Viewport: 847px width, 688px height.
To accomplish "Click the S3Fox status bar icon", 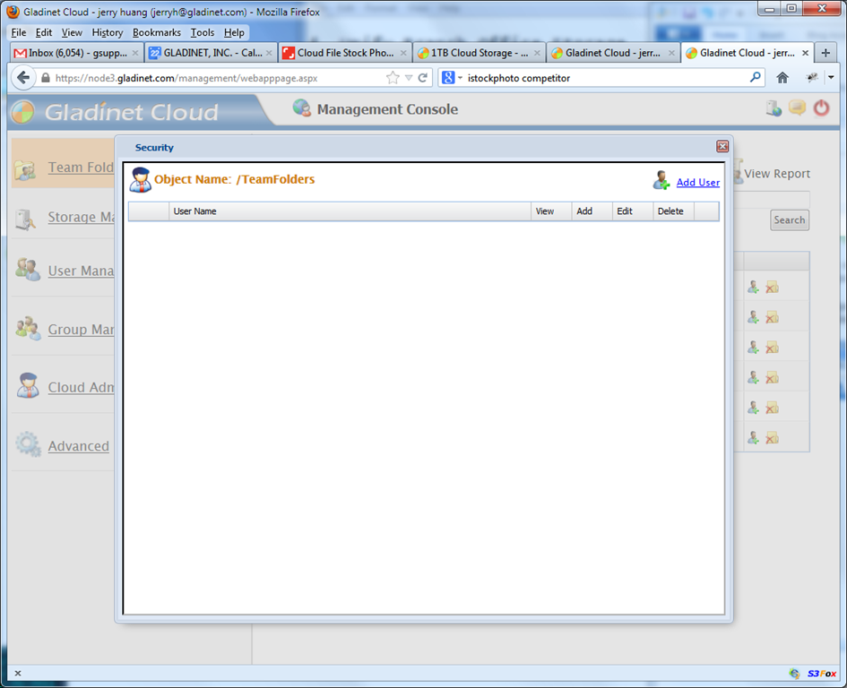I will (x=822, y=674).
